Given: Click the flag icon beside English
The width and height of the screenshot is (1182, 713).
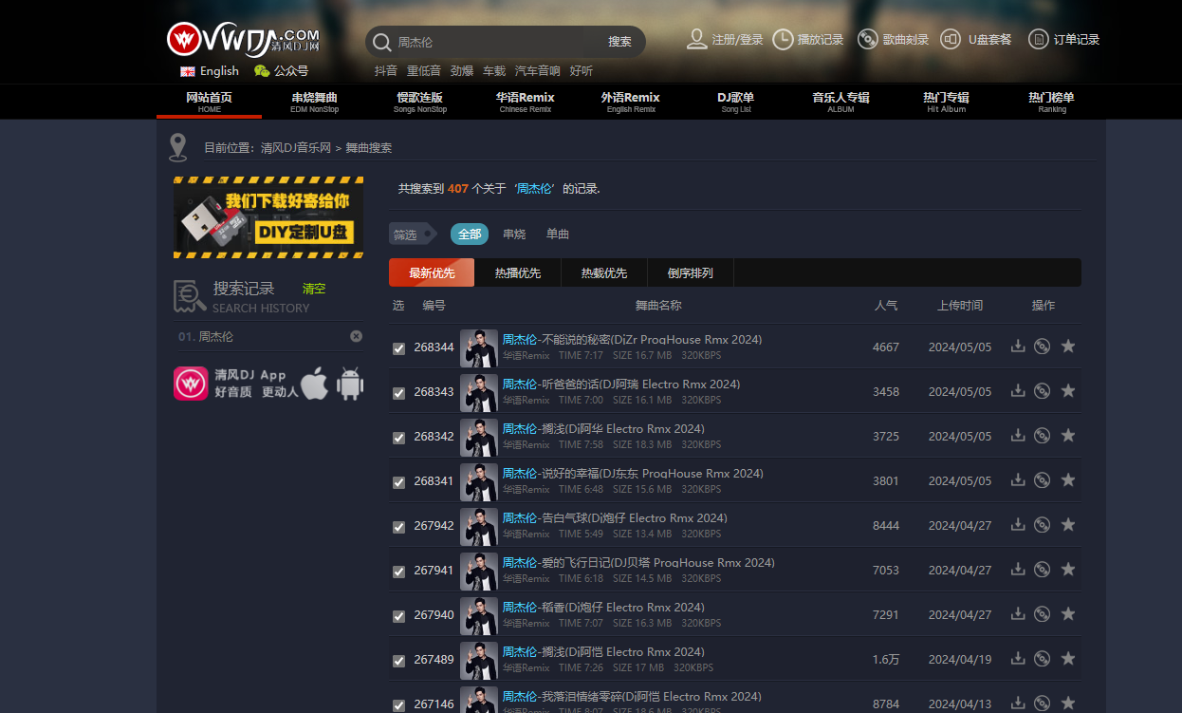Looking at the screenshot, I should (188, 71).
